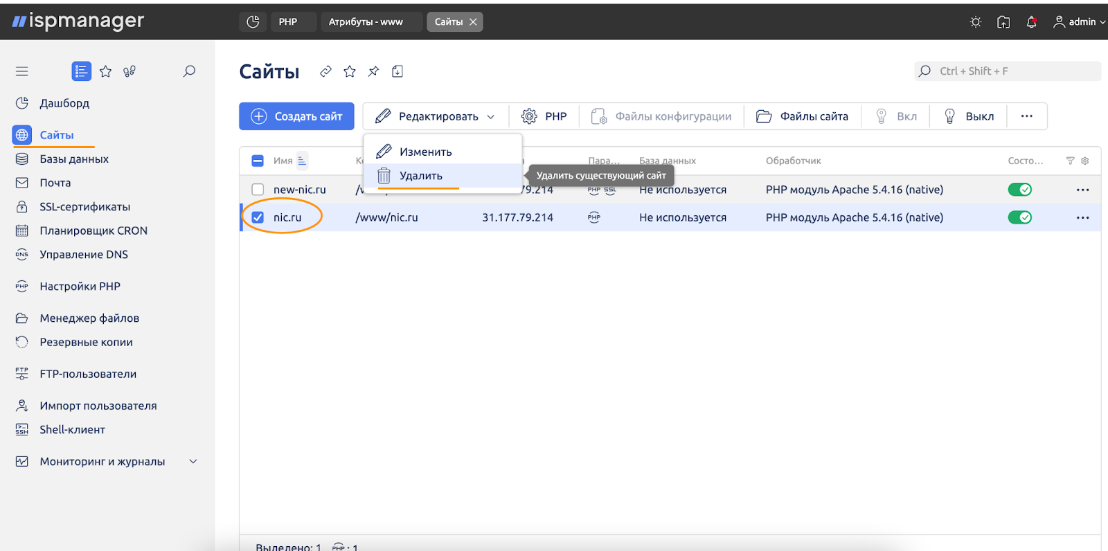1108x551 pixels.
Task: Open the Редактировать dropdown
Action: click(436, 116)
